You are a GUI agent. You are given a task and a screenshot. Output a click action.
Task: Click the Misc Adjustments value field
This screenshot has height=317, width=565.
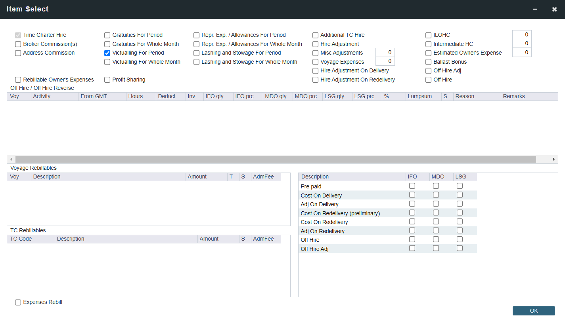[385, 53]
